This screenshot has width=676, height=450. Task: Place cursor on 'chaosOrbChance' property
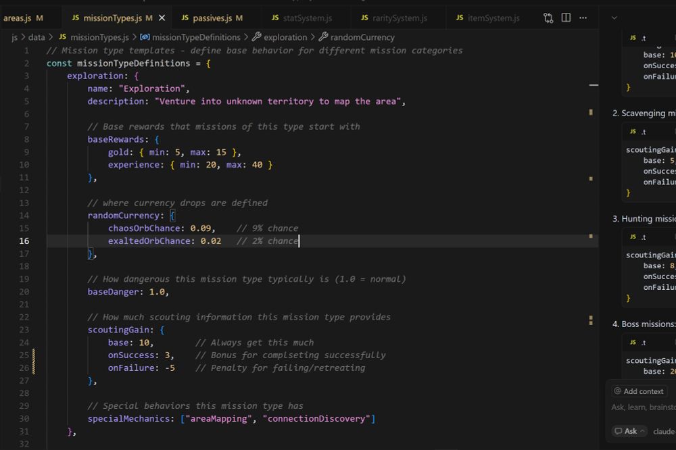pyautogui.click(x=143, y=228)
